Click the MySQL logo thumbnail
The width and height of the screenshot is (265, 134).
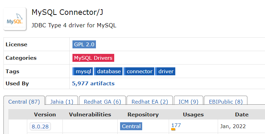pos(15,19)
